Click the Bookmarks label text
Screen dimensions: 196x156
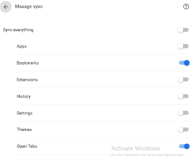[x=28, y=63]
